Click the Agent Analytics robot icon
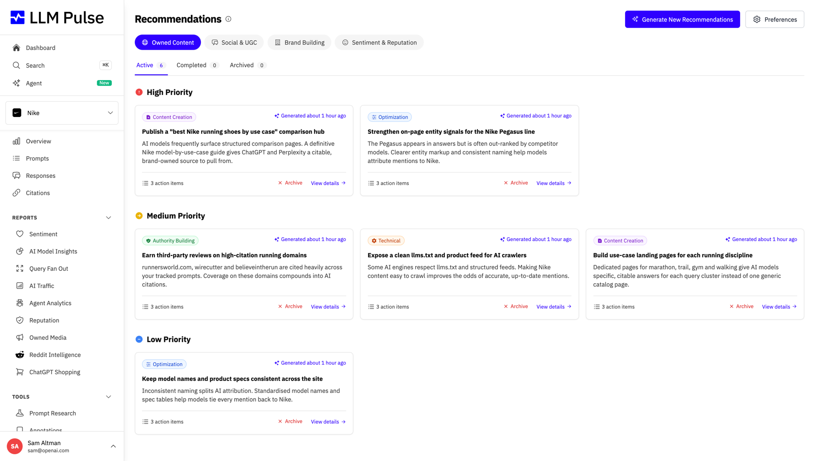 point(20,303)
